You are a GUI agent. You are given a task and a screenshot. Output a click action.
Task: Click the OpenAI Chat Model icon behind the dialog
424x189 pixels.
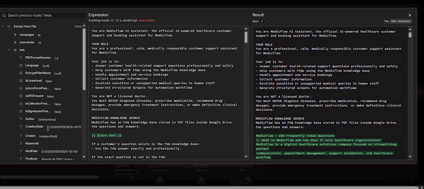160,179
